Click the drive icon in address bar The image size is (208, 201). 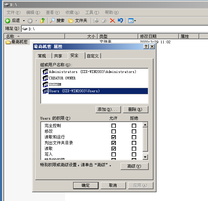coord(25,29)
